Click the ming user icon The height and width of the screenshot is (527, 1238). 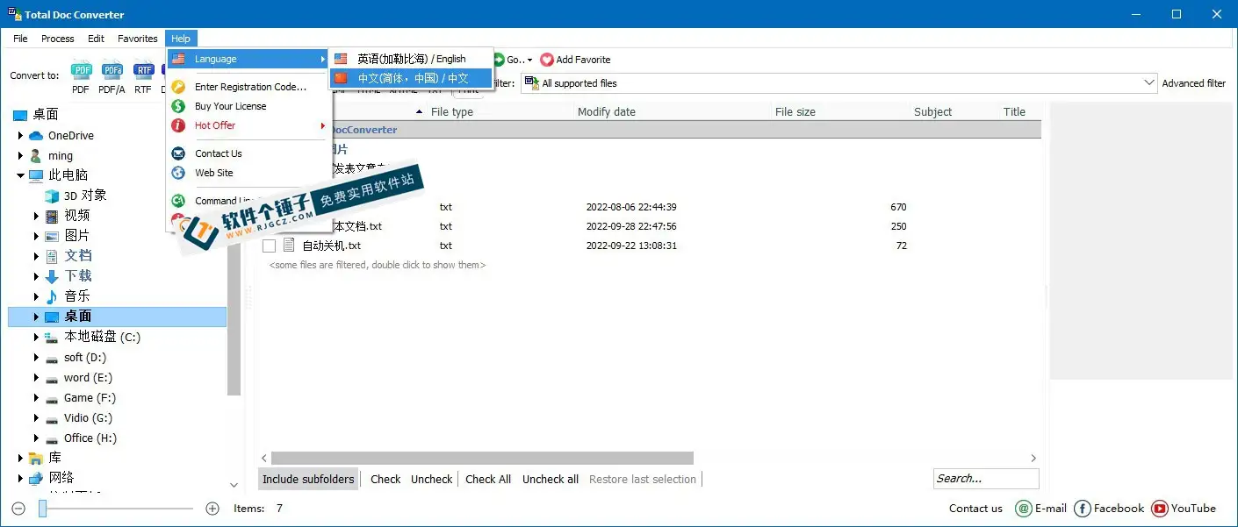point(36,156)
